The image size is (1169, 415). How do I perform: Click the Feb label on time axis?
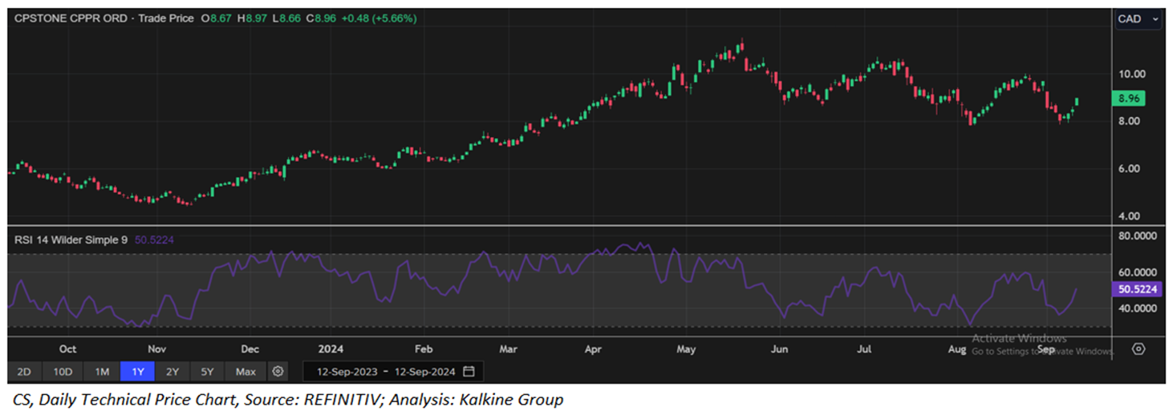tap(424, 349)
